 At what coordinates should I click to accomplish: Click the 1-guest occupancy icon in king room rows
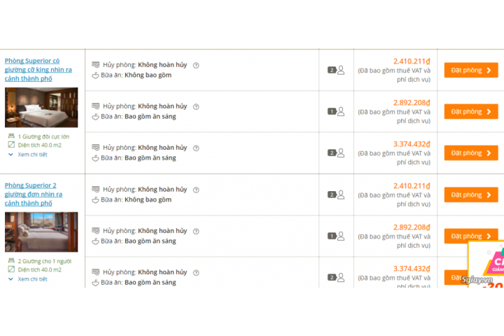(x=336, y=111)
